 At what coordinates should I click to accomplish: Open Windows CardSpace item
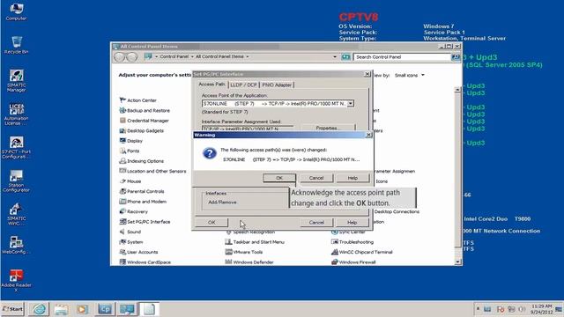coord(145,262)
